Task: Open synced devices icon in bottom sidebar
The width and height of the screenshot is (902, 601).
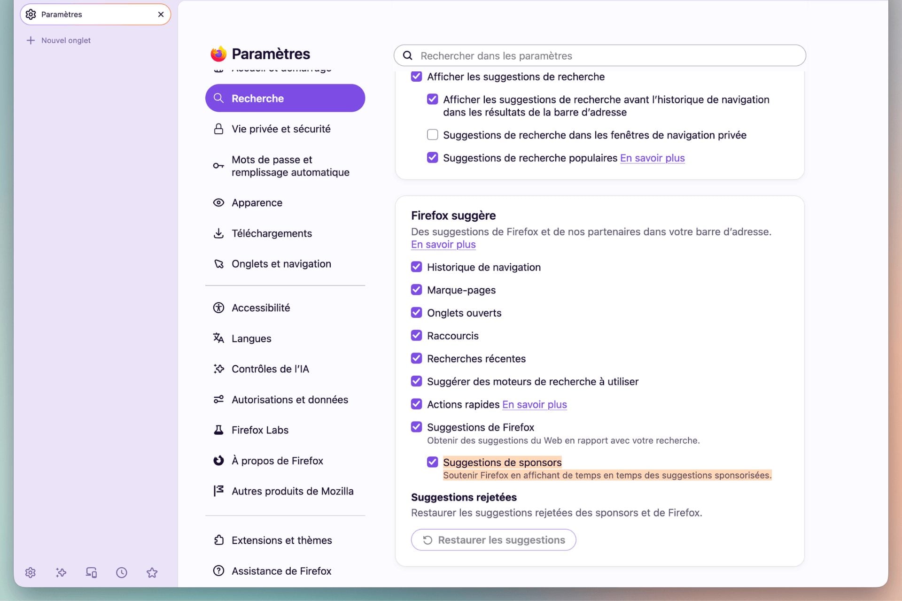Action: [91, 572]
